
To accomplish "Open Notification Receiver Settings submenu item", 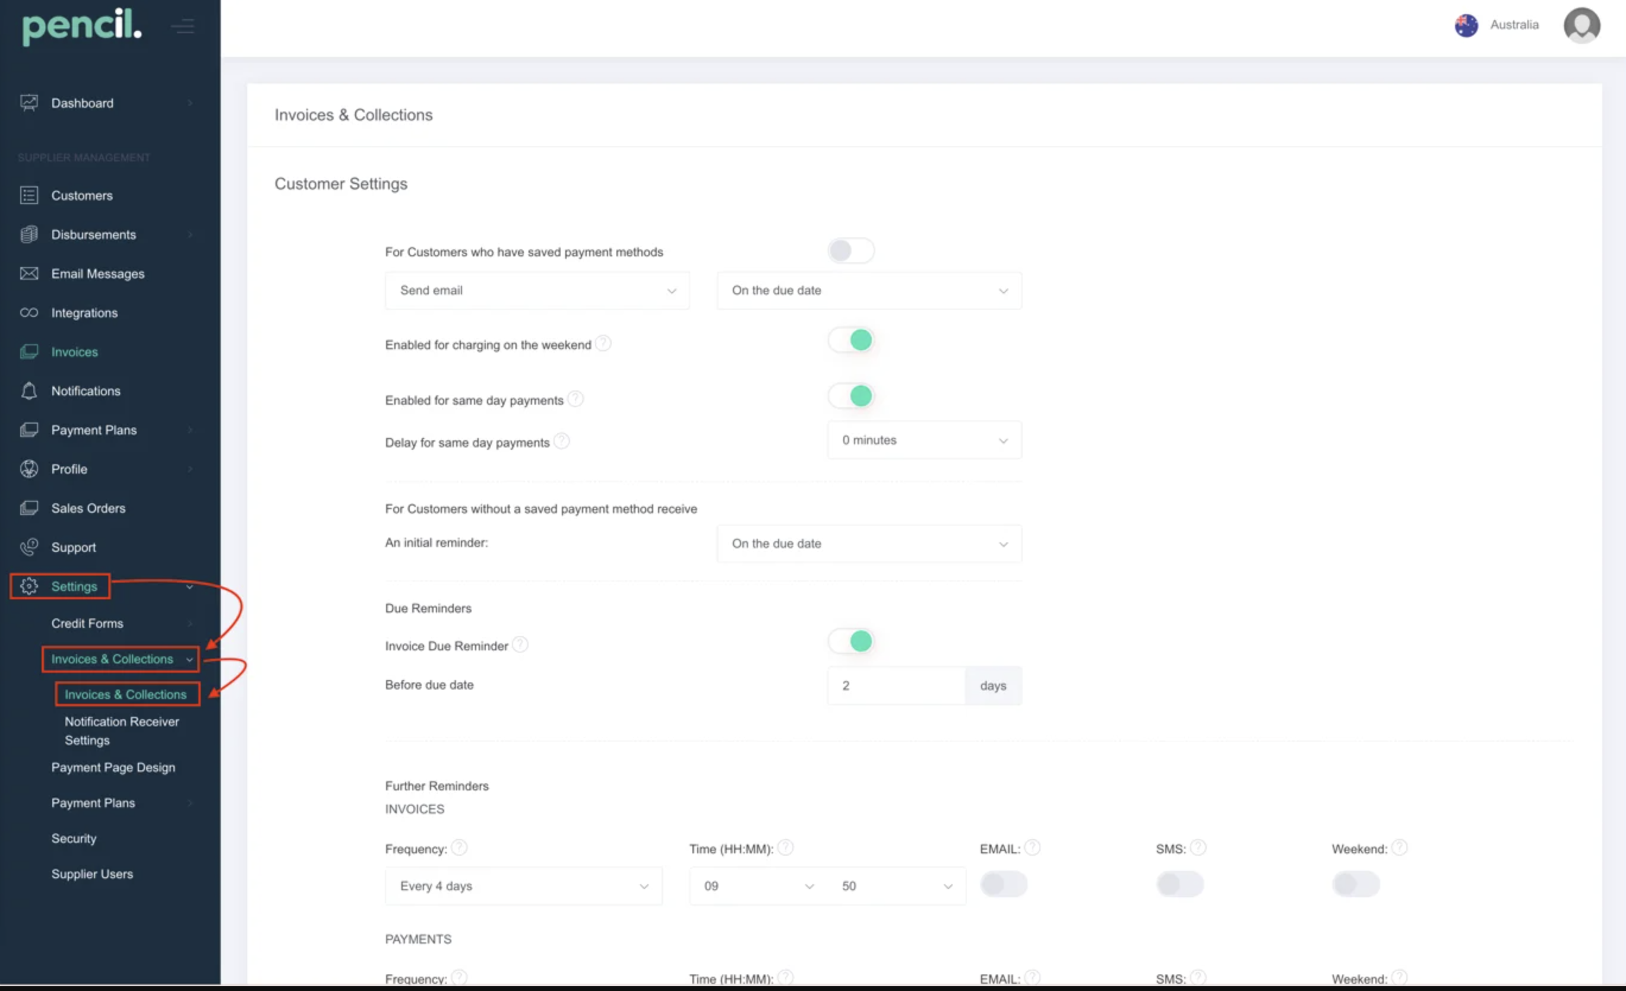I will (121, 730).
